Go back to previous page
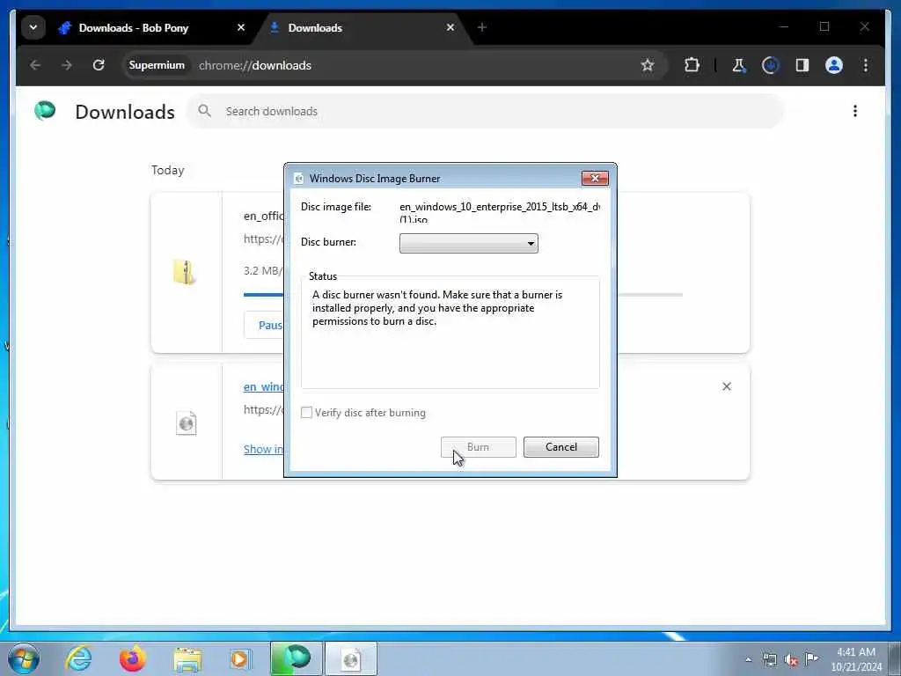901x676 pixels. point(35,65)
